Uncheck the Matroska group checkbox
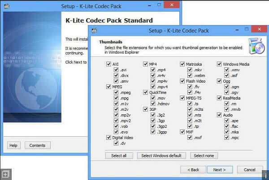This screenshot has height=180, width=269. (182, 64)
